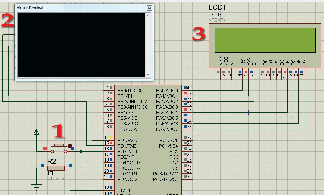Click microcontroller pin number 15 red marker

[x=111, y=143]
